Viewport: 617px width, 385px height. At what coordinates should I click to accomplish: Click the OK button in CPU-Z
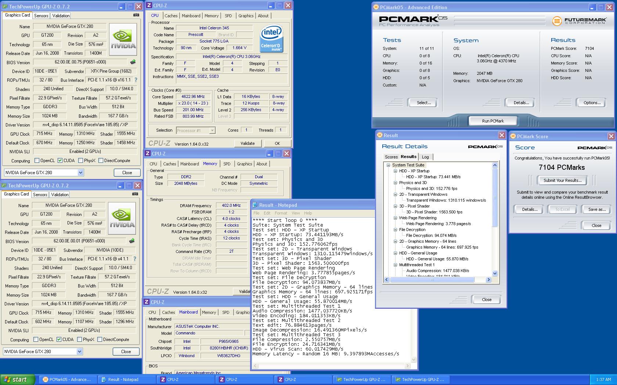click(277, 143)
